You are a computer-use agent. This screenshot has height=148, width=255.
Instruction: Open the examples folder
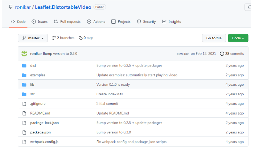(38, 75)
